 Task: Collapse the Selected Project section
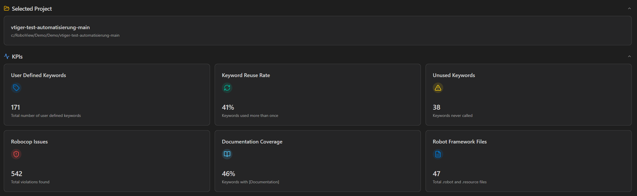629,9
